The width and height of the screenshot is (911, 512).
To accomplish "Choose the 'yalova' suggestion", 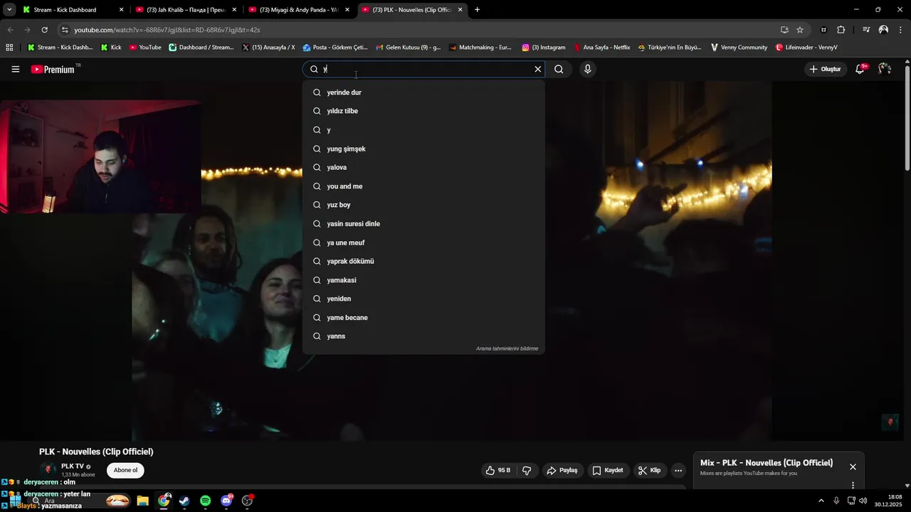I will (x=423, y=167).
